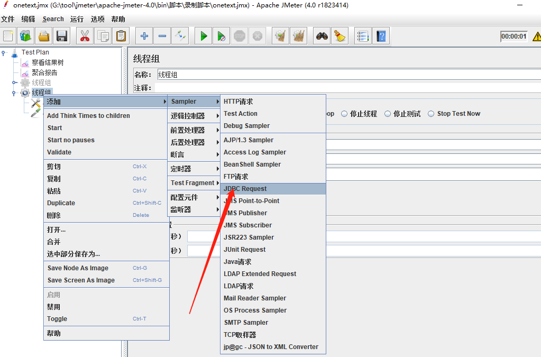Open the Function Helper list icon

(363, 36)
